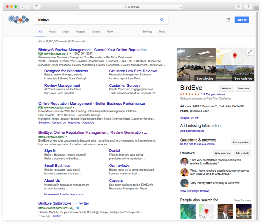Switch to the Images tab
The height and width of the screenshot is (224, 262).
(x=80, y=31)
